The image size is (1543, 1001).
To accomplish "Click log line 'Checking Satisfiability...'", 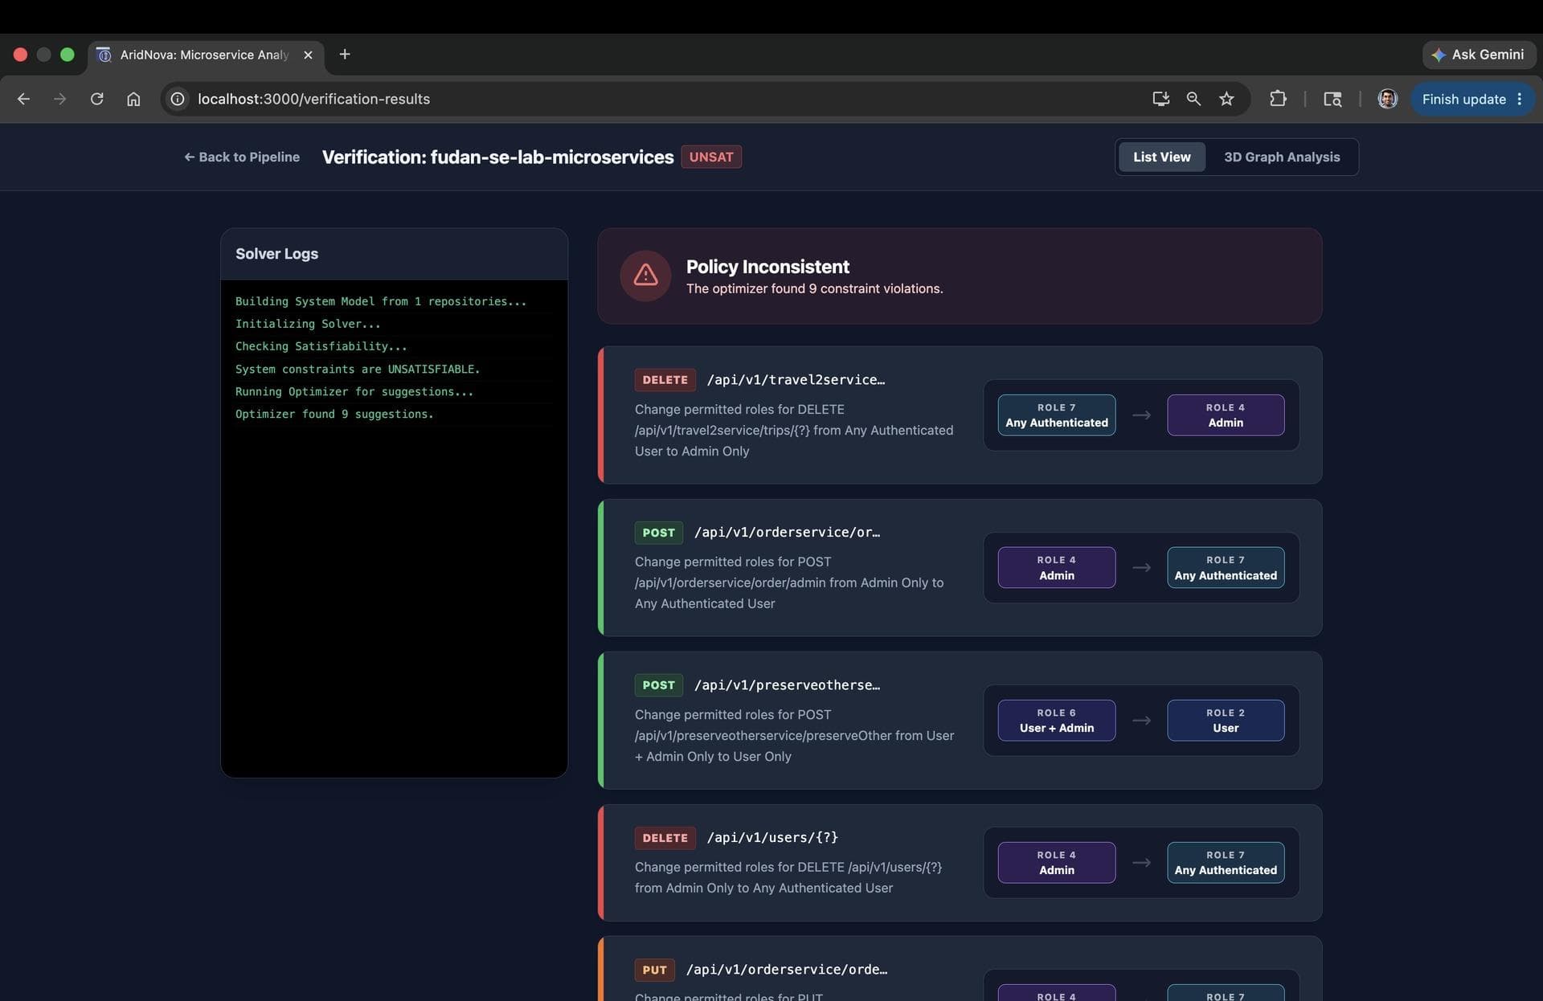I will click(321, 346).
